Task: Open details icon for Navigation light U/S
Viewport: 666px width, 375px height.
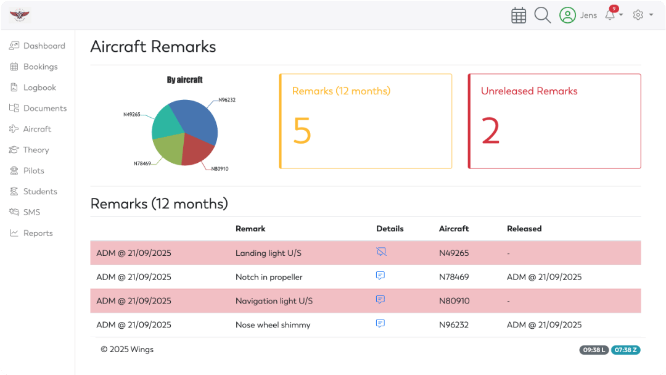Action: (x=380, y=300)
